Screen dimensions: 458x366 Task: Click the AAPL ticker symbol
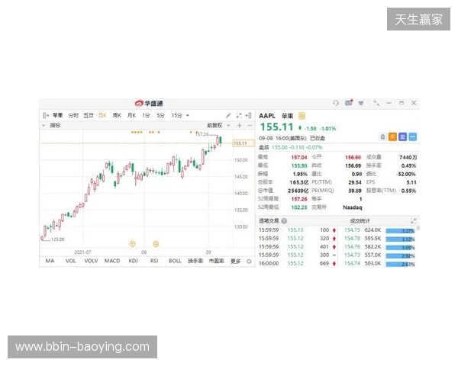(267, 116)
